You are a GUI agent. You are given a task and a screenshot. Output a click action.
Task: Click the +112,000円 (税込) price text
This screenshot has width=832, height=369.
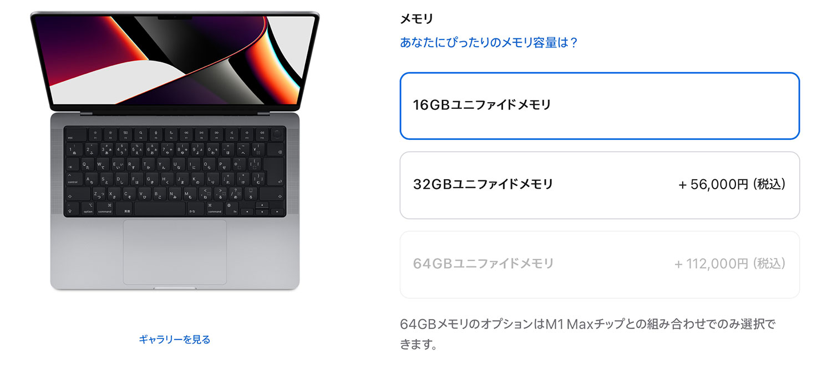point(730,264)
